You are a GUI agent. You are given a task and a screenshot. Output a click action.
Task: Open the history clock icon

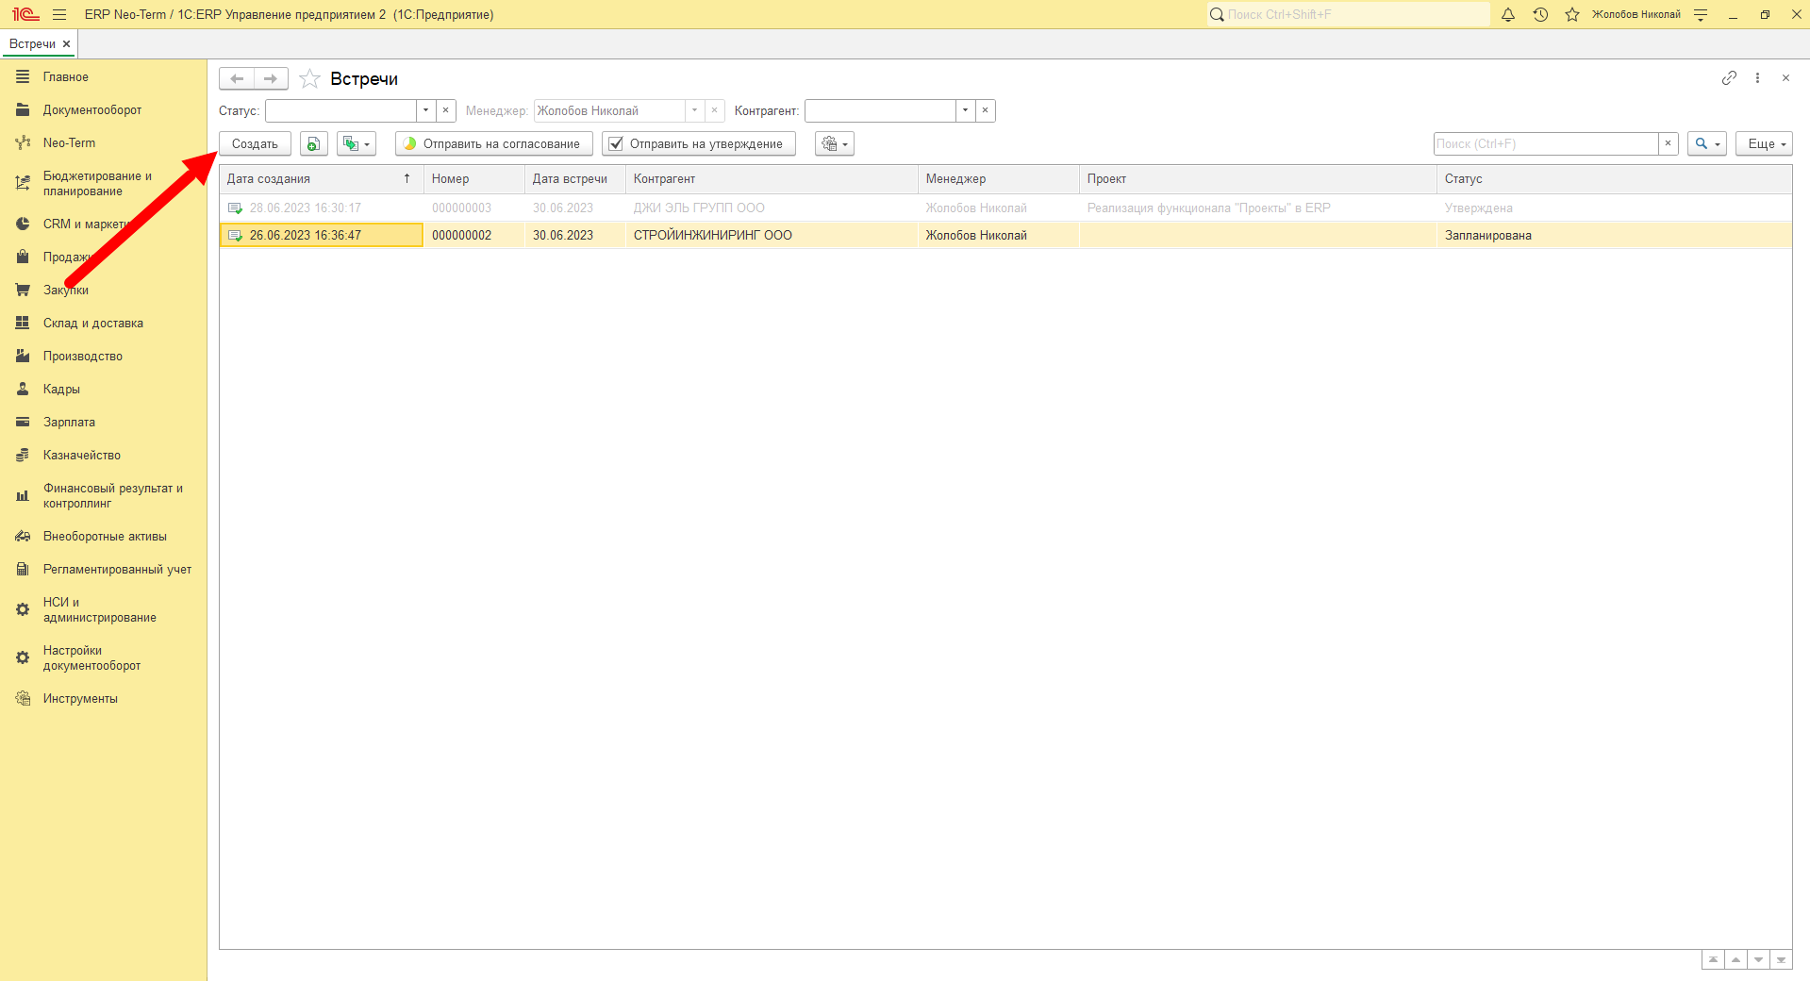pyautogui.click(x=1540, y=14)
